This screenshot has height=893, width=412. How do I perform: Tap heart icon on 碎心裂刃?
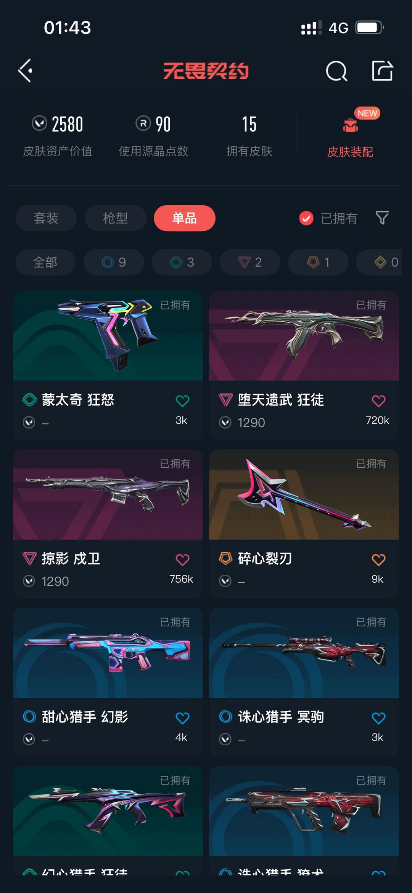pos(378,560)
